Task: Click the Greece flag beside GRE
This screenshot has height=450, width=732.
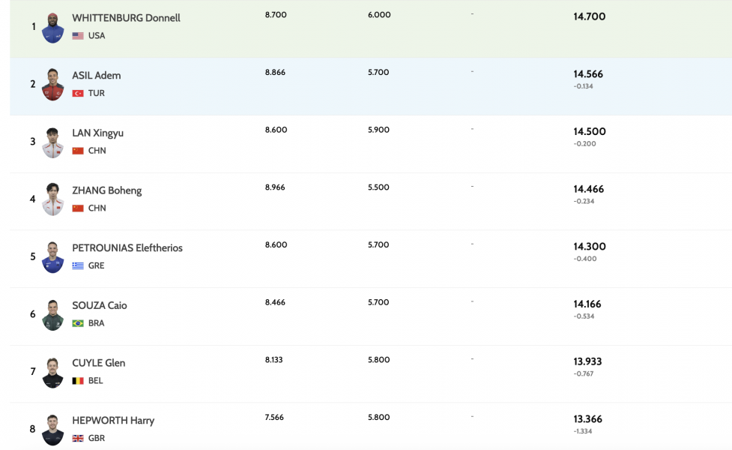Action: tap(78, 266)
